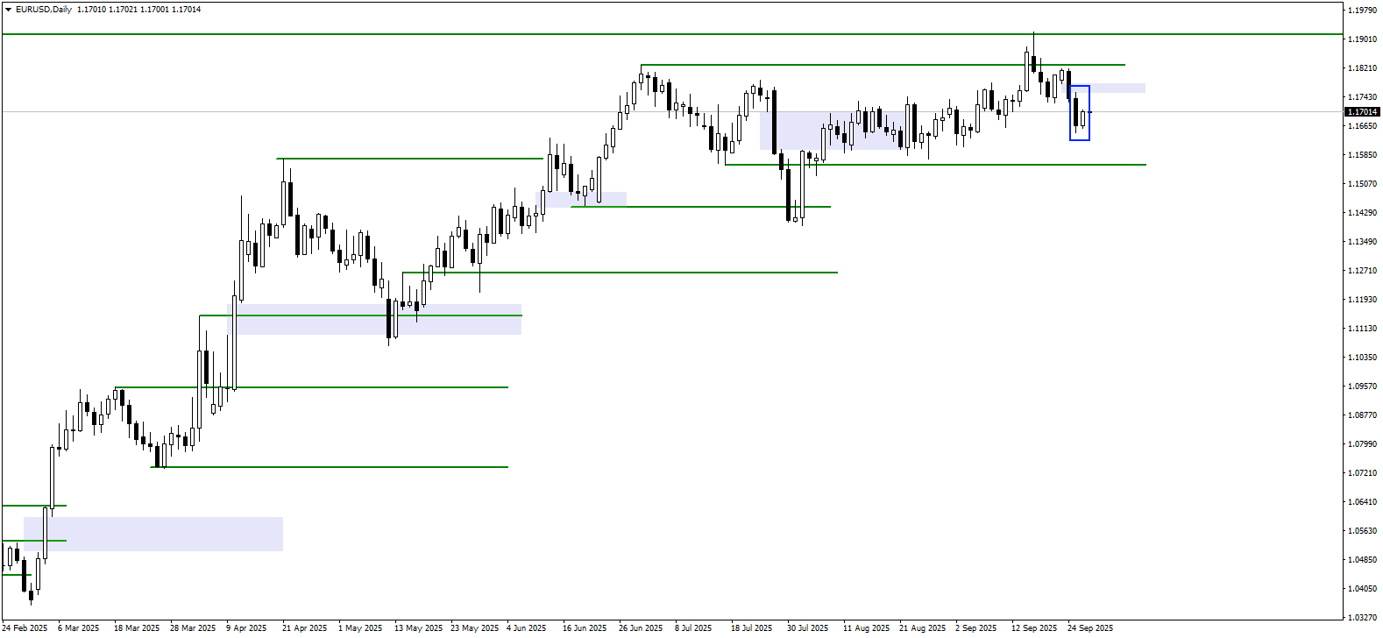Click price label 1.10350 on the scale
The height and width of the screenshot is (638, 1383).
(x=1362, y=358)
